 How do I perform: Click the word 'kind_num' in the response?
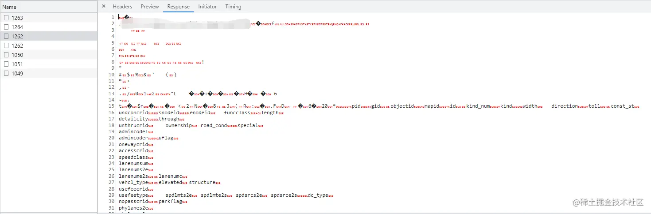[478, 106]
